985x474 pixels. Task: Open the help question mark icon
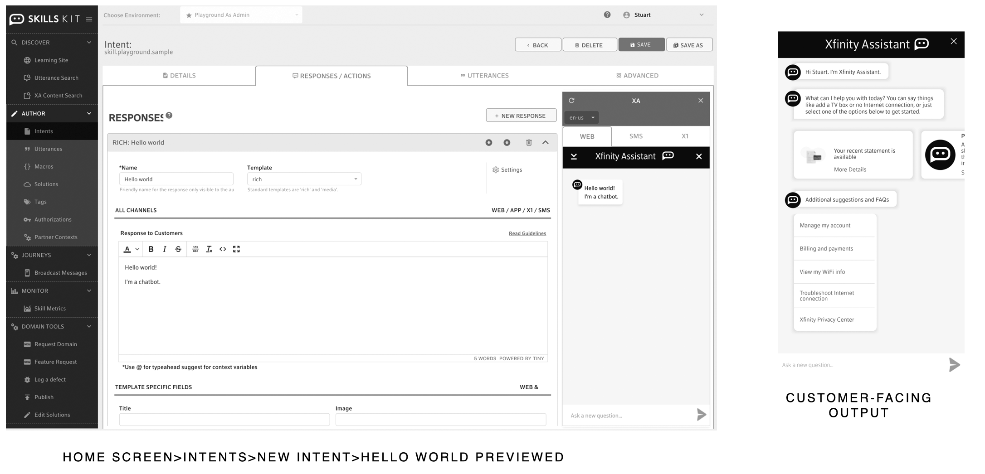(x=607, y=15)
